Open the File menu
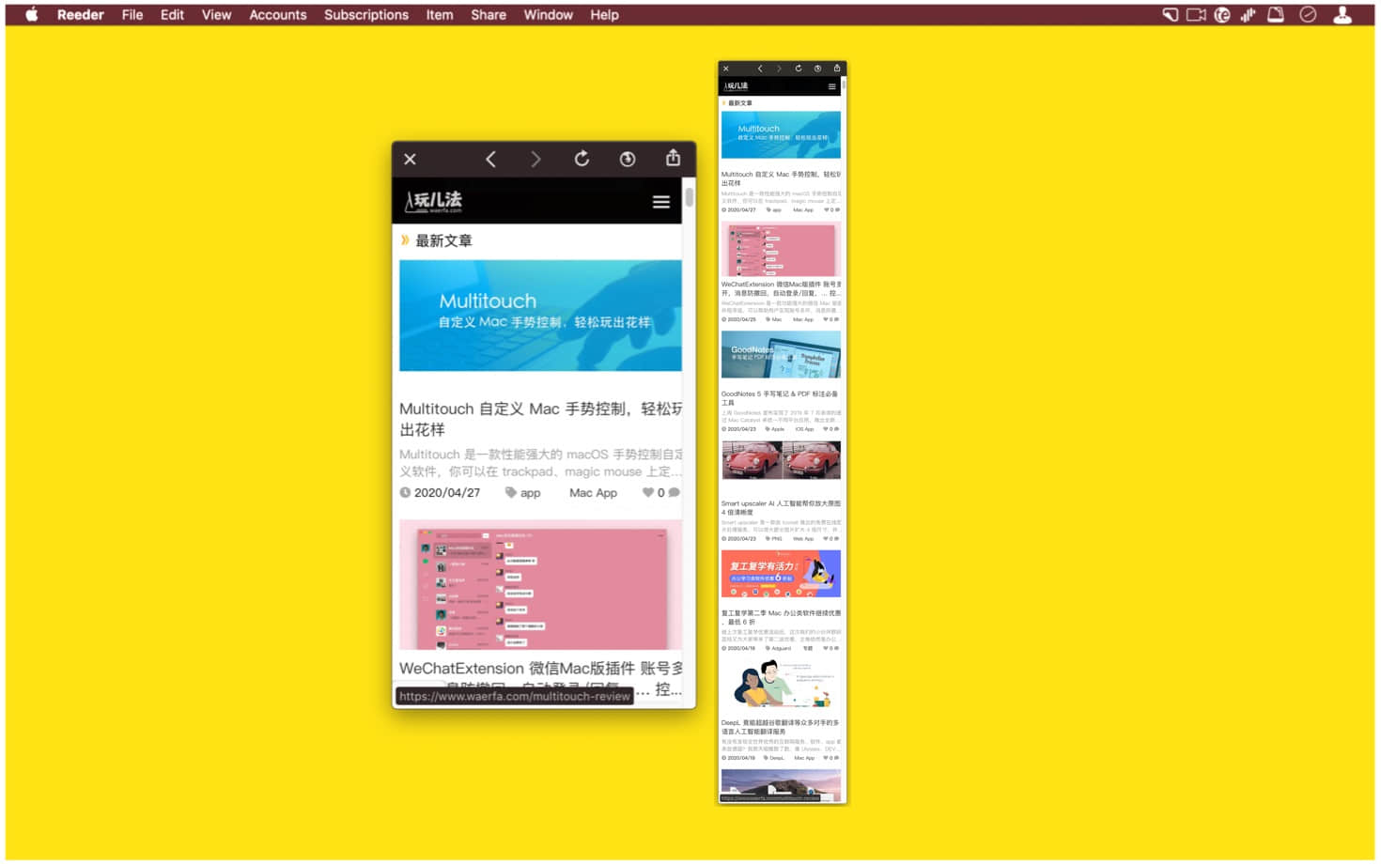The height and width of the screenshot is (864, 1381). [132, 15]
